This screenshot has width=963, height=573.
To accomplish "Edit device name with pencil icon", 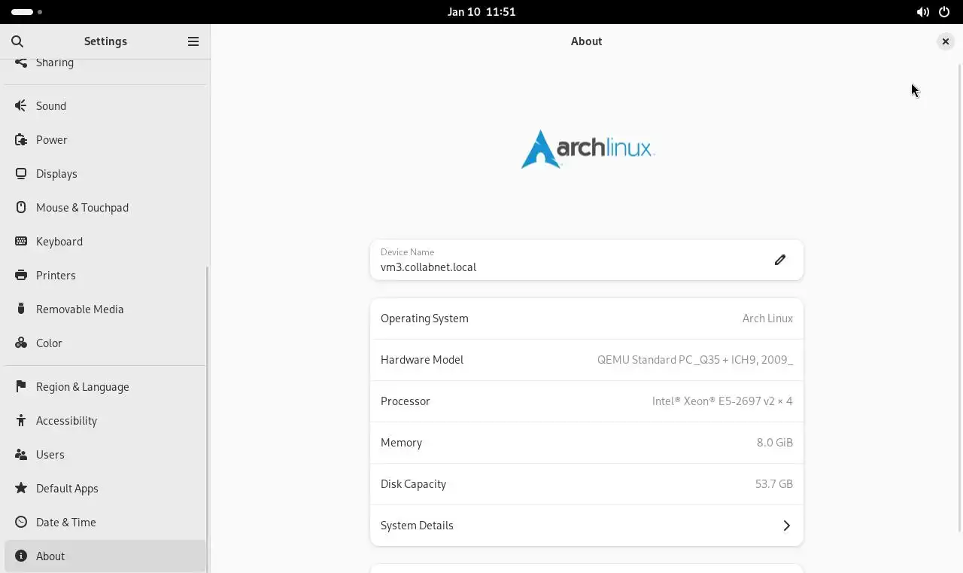I will [780, 260].
